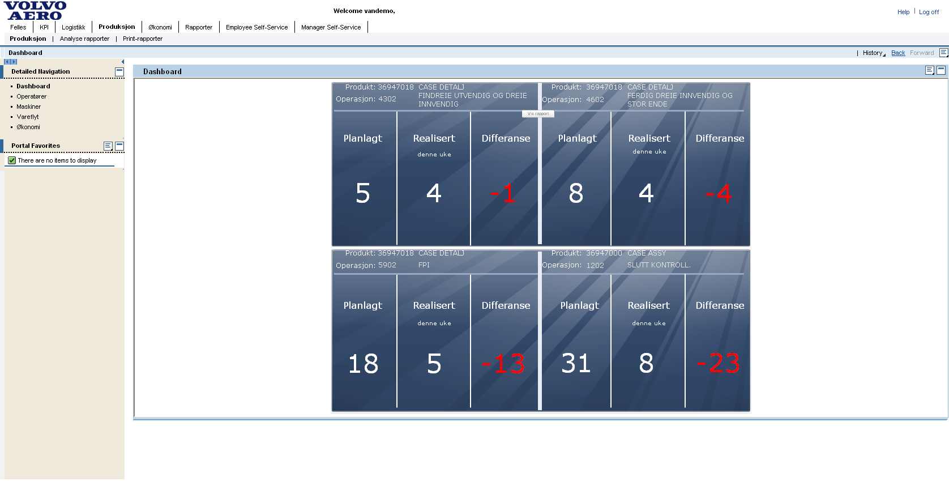
Task: Click the Operasjon: 5902 header text
Action: [366, 265]
